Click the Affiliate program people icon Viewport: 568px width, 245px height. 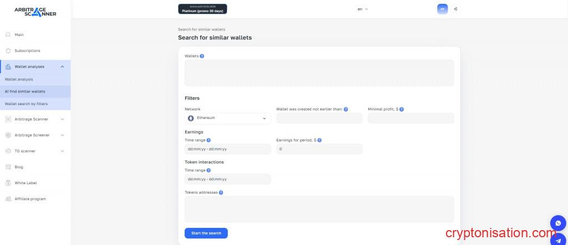tap(8, 199)
